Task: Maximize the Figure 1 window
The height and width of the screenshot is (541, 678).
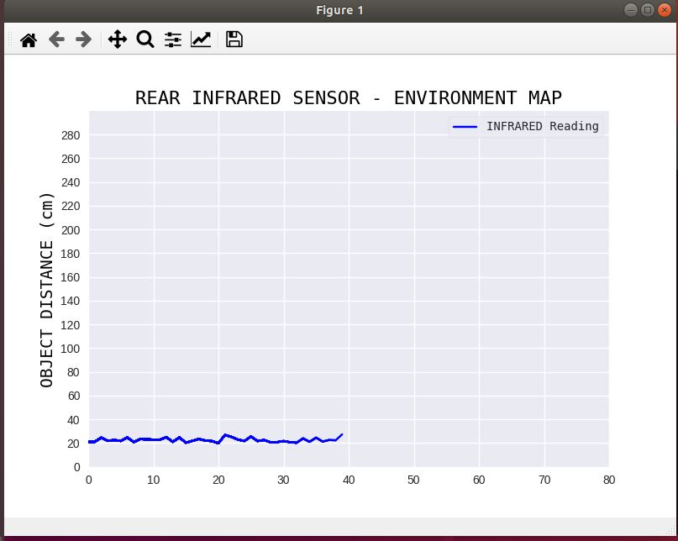Action: [x=647, y=10]
